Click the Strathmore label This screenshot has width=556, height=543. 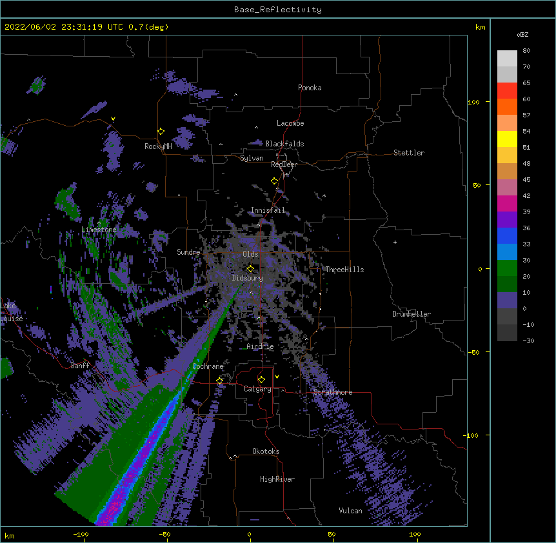coord(333,392)
